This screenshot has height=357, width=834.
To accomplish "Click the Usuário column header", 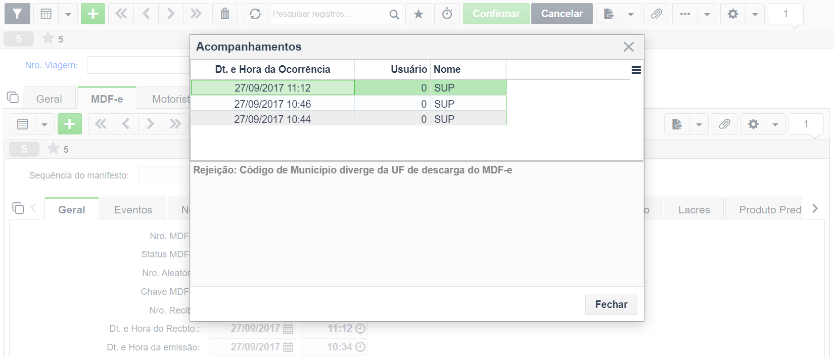I will 392,69.
